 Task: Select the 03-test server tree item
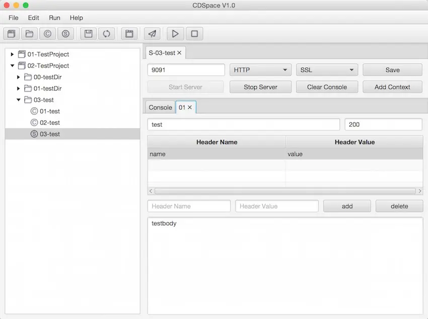[x=73, y=134]
